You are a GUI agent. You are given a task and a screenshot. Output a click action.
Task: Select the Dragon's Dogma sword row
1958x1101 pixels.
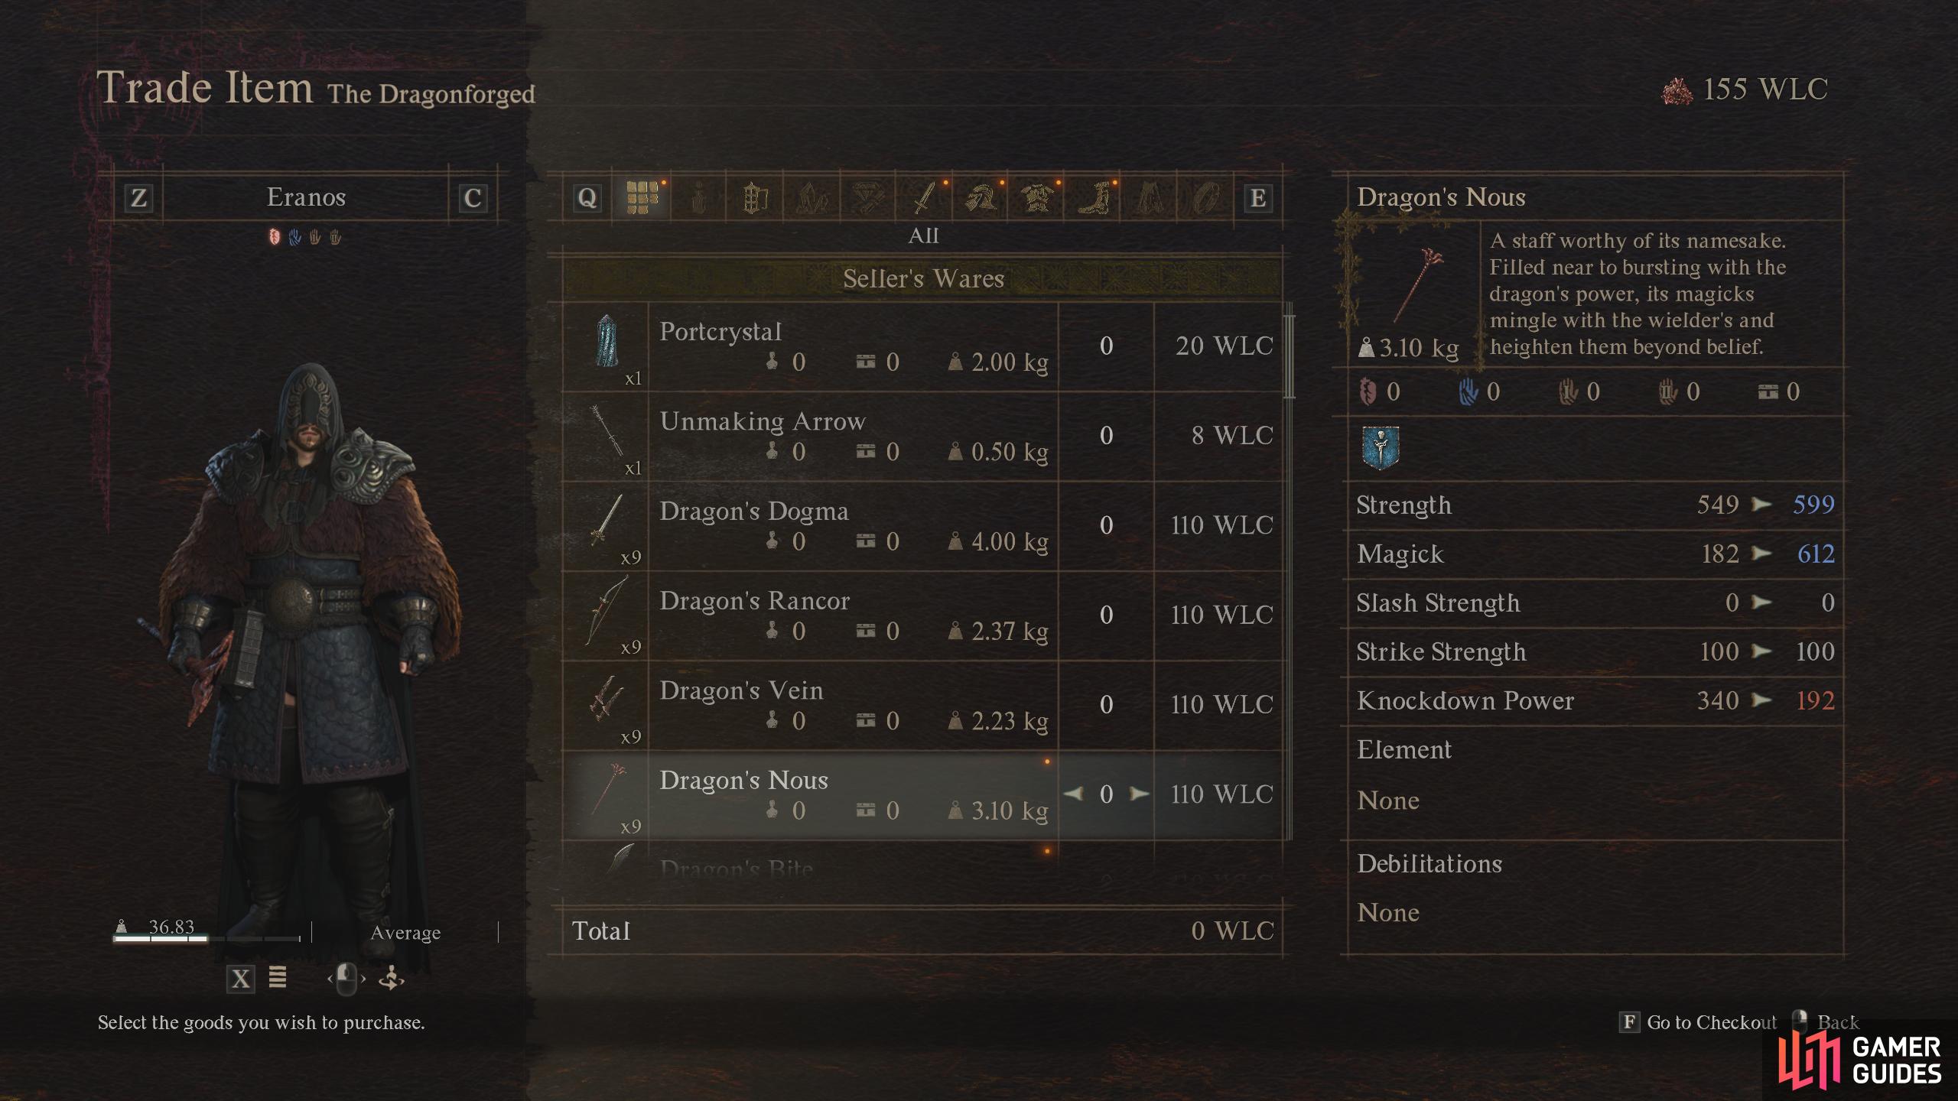click(x=923, y=526)
